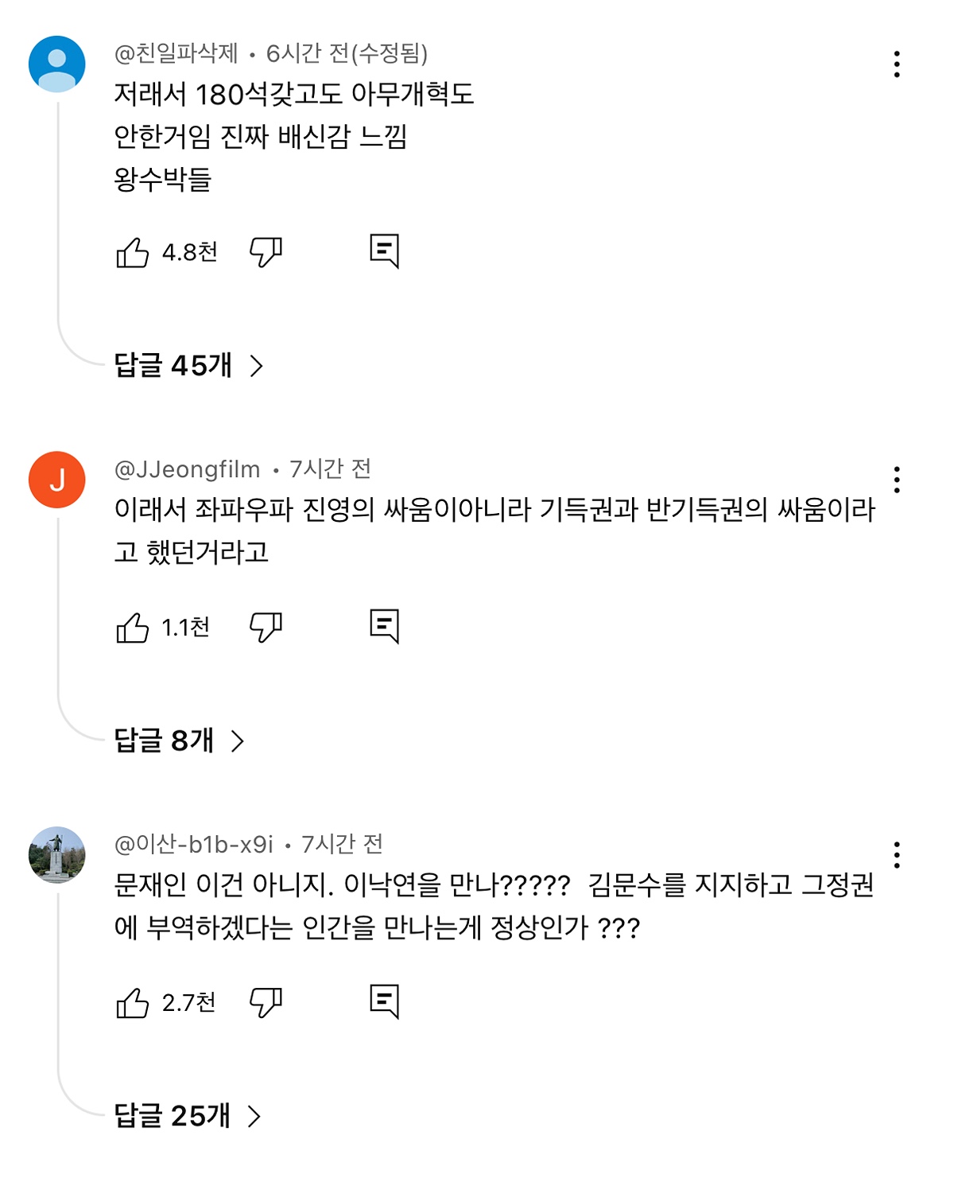Image resolution: width=954 pixels, height=1178 pixels.
Task: Click the blue default avatar of @친일파삭제
Action: [57, 64]
